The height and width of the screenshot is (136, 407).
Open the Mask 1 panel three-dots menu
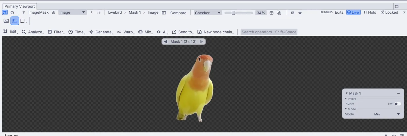(x=398, y=93)
